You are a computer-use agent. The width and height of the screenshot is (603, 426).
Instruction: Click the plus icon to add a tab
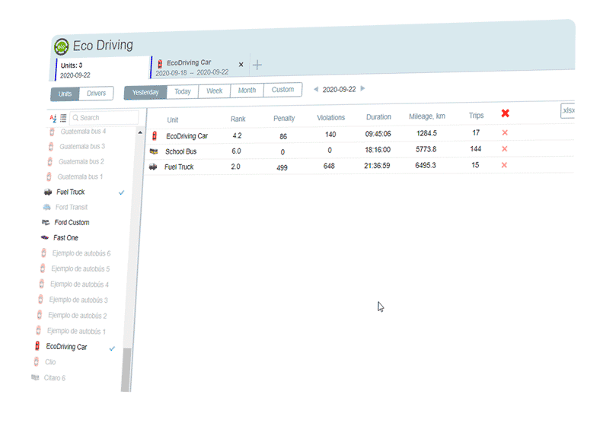[x=257, y=65]
